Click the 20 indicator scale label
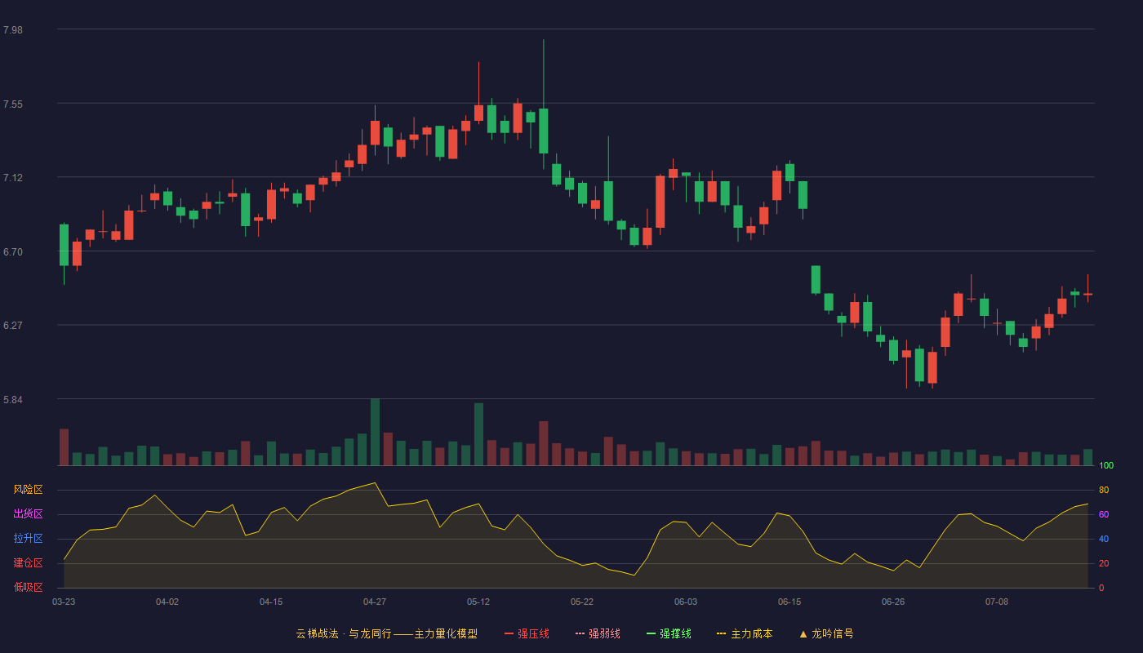The image size is (1143, 653). [1104, 563]
